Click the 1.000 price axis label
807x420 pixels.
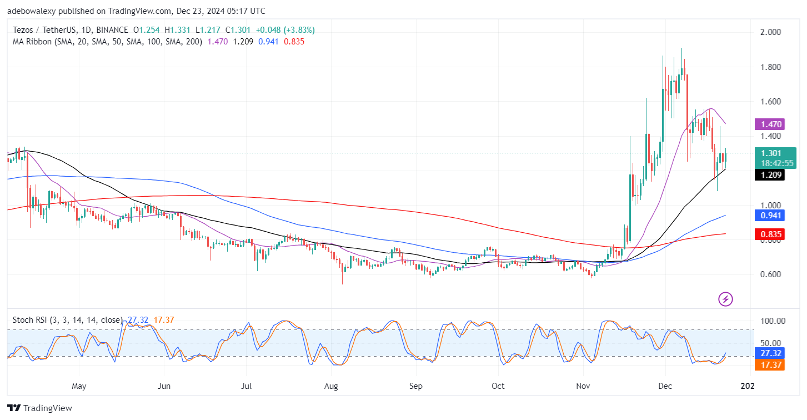tap(770, 206)
